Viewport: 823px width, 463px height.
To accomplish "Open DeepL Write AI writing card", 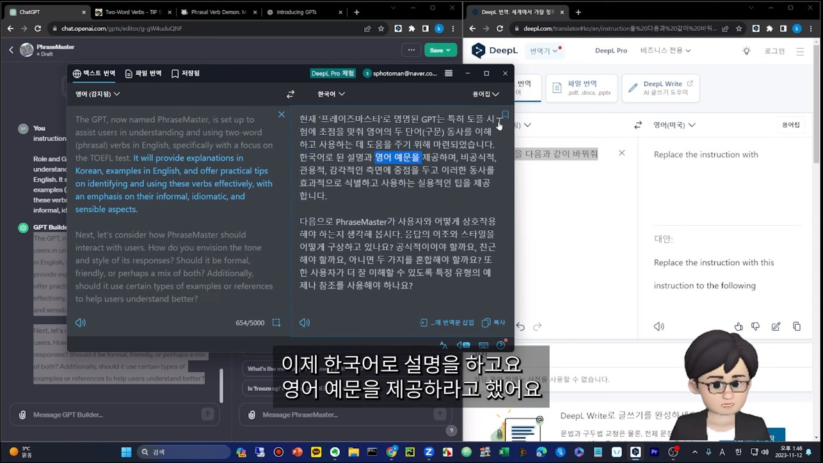I will click(x=660, y=88).
